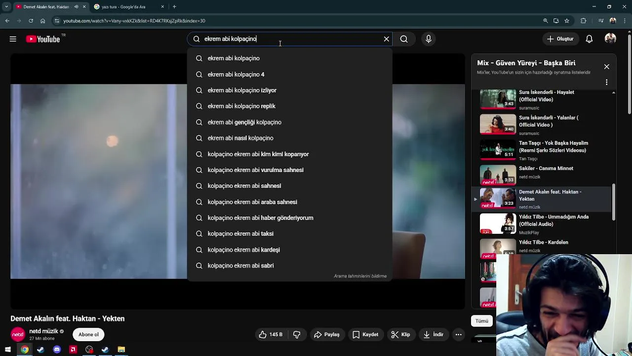The height and width of the screenshot is (356, 632).
Task: Open the Chrome extensions puzzle icon
Action: click(584, 21)
